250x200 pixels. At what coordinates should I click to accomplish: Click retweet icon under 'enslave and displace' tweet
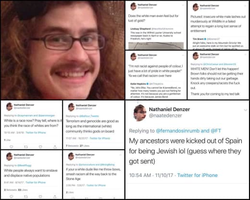(26, 196)
